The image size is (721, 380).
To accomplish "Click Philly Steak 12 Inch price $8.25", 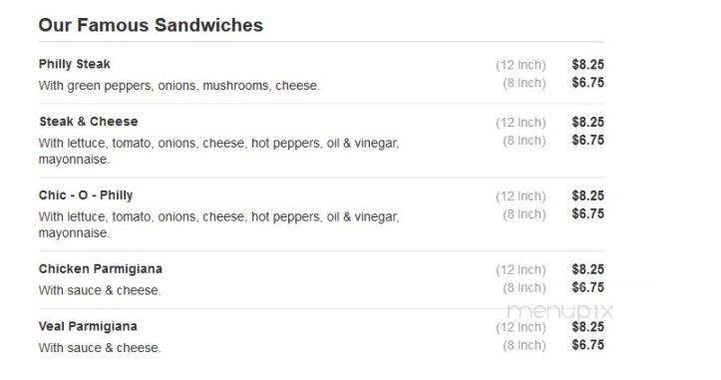I will point(587,65).
